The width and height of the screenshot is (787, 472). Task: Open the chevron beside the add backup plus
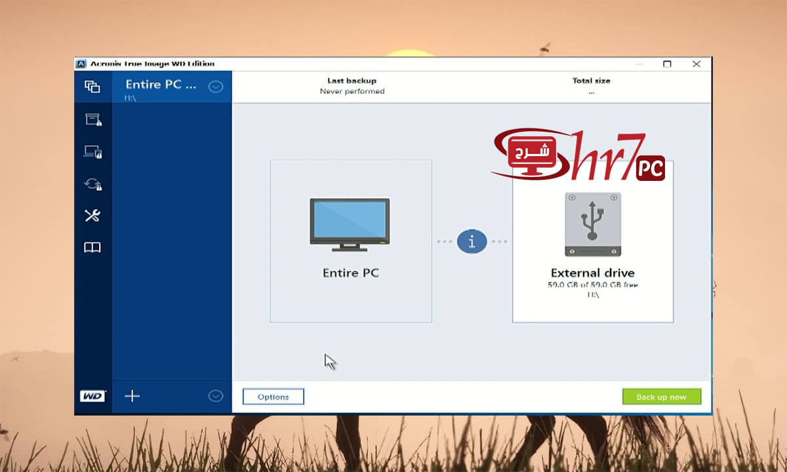click(x=215, y=396)
